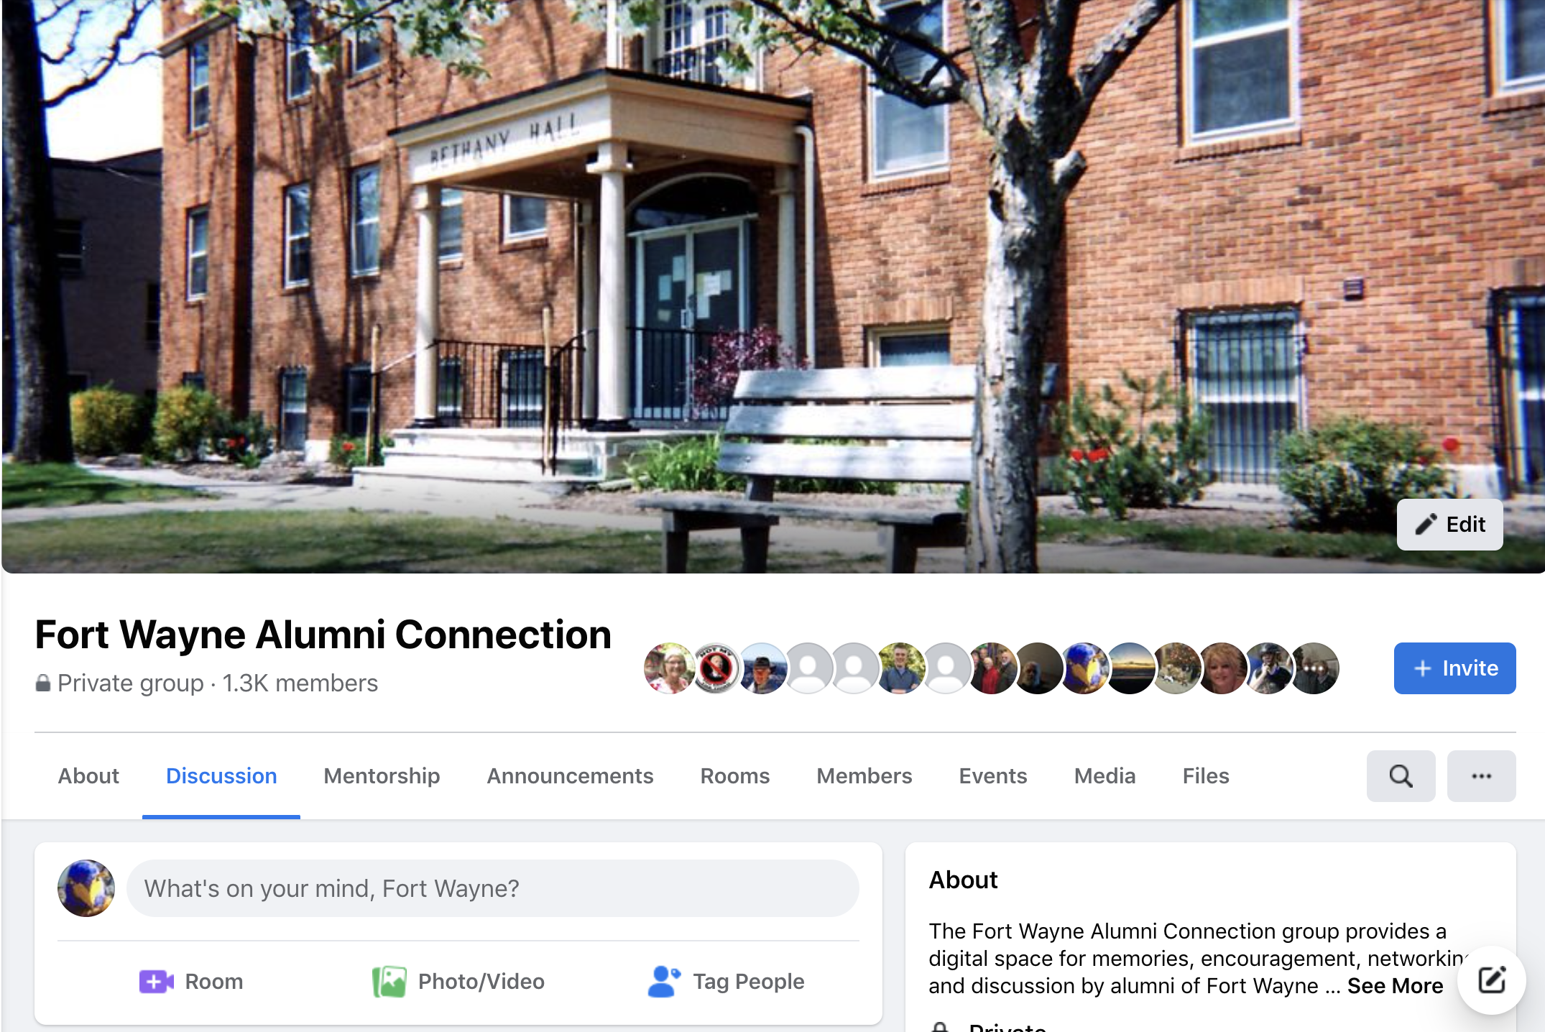This screenshot has width=1545, height=1032.
Task: Click your profile avatar beside post box
Action: coord(86,888)
